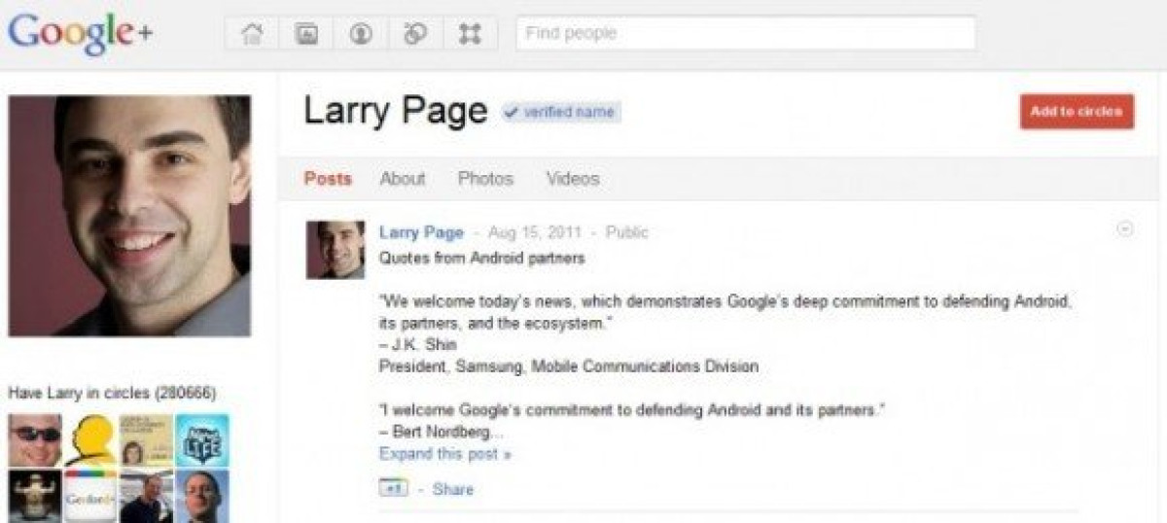This screenshot has height=523, width=1167.
Task: Open the blue LYFE logo follower thumbnail
Action: [x=202, y=440]
